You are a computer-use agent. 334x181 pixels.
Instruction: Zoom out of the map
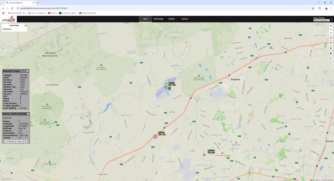tap(331, 29)
